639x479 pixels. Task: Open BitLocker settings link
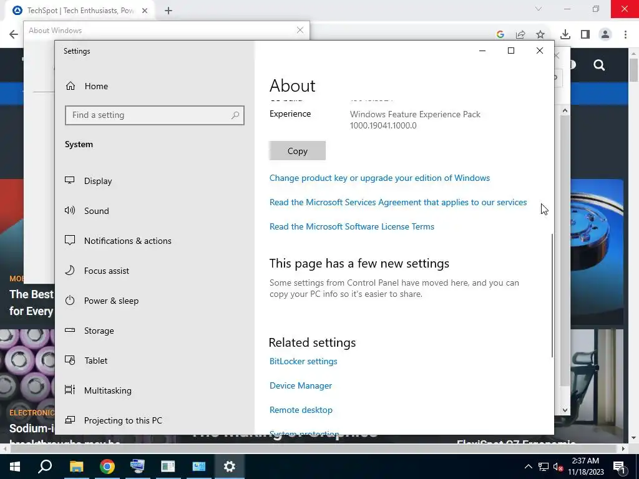[x=303, y=361]
